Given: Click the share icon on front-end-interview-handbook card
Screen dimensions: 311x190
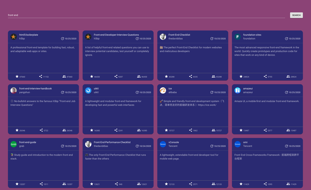Looking at the screenshot, I should (x=41, y=130).
